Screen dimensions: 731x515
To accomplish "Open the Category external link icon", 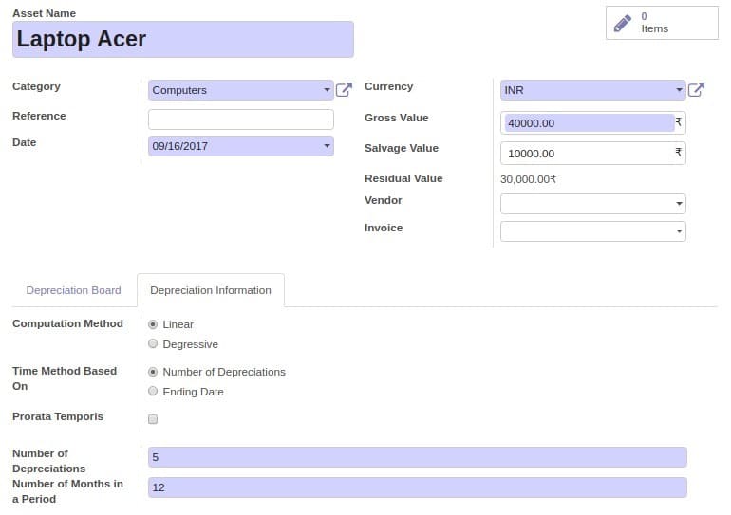I will (344, 89).
